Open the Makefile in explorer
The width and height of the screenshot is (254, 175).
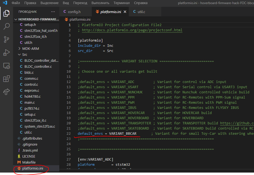point(29,162)
